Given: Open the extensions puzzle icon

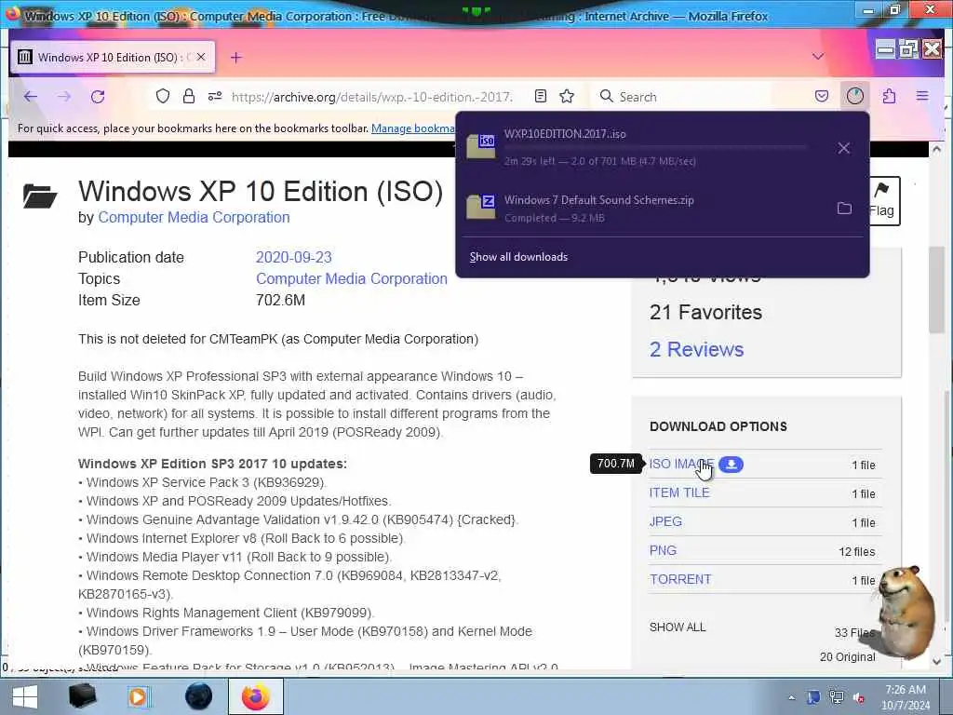Looking at the screenshot, I should (889, 96).
